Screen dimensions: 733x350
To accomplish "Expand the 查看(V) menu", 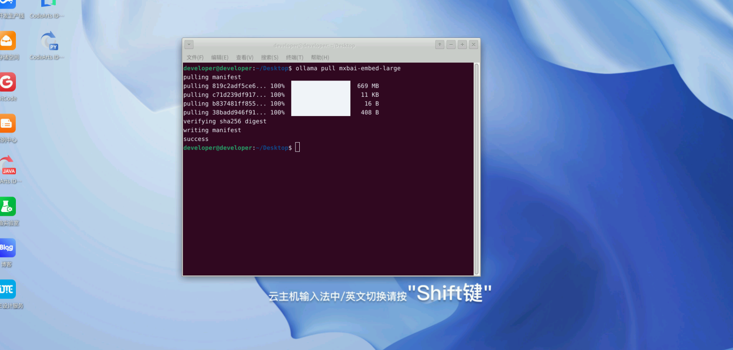I will [244, 57].
